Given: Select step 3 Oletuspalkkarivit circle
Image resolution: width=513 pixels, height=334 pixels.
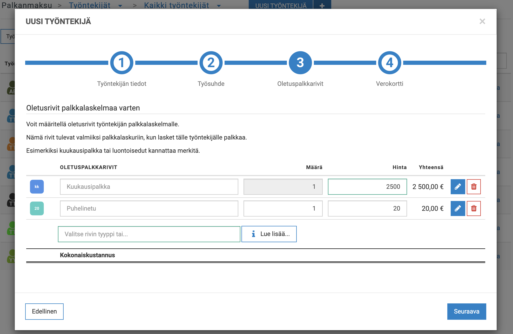Looking at the screenshot, I should tap(300, 63).
